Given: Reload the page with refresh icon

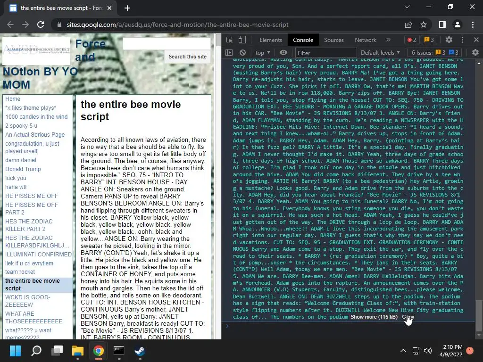Looking at the screenshot, I should (x=41, y=25).
